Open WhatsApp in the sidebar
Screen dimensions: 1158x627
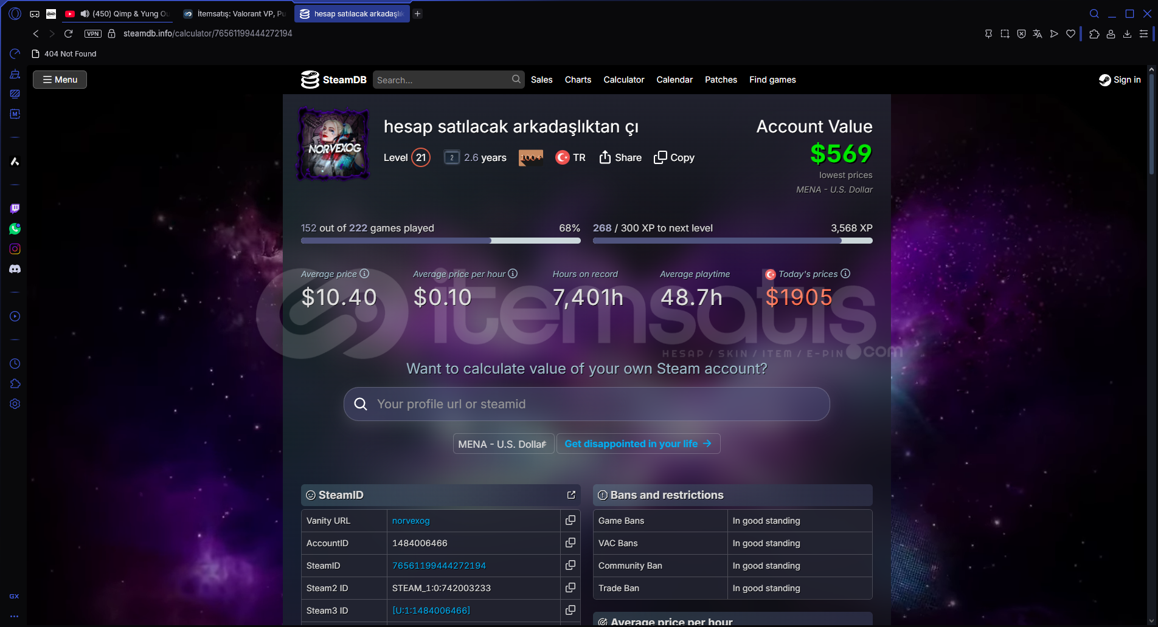[15, 228]
